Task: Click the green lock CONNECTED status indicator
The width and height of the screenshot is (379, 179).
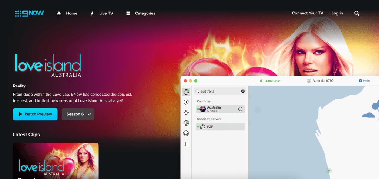Action: pyautogui.click(x=269, y=81)
